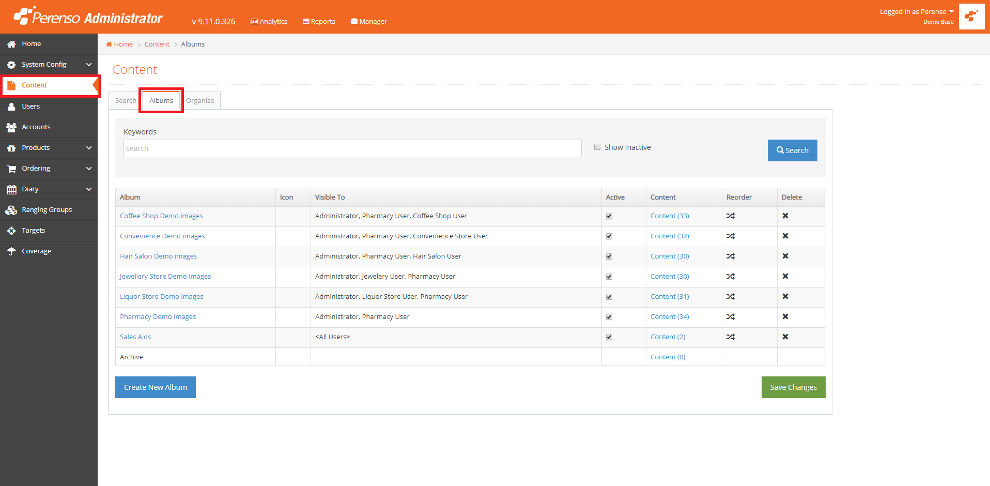Viewport: 990px width, 486px height.
Task: Click the reorder icon for Sales Aids
Action: coord(730,337)
